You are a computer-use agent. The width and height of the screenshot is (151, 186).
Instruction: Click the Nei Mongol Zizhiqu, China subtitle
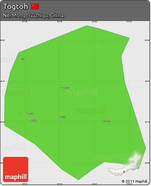point(33,16)
